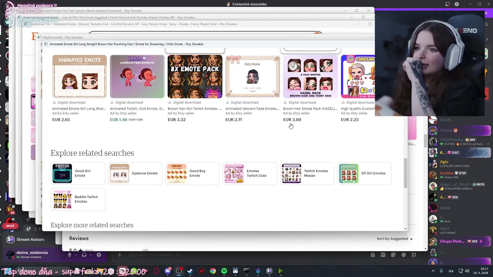Image resolution: width=493 pixels, height=277 pixels.
Task: Click the 'Brown Hair Emote Pack (HAZEL)' title
Action: [x=310, y=108]
